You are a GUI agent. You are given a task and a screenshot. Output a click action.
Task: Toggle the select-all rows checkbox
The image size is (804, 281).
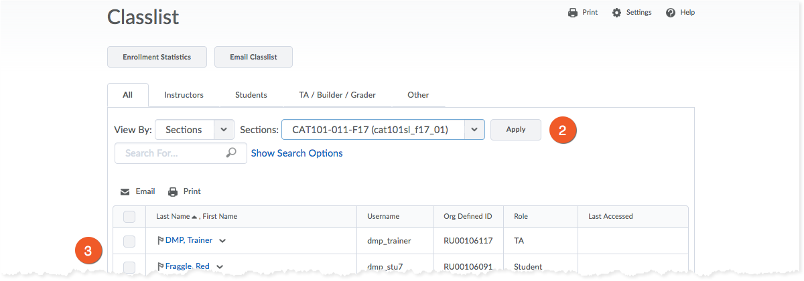(x=130, y=216)
